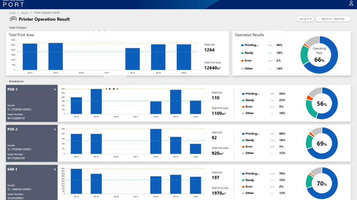Screen dimensions: 357x200
Task: Click the orange Error legend dot for P20-1
Action: point(243,107)
